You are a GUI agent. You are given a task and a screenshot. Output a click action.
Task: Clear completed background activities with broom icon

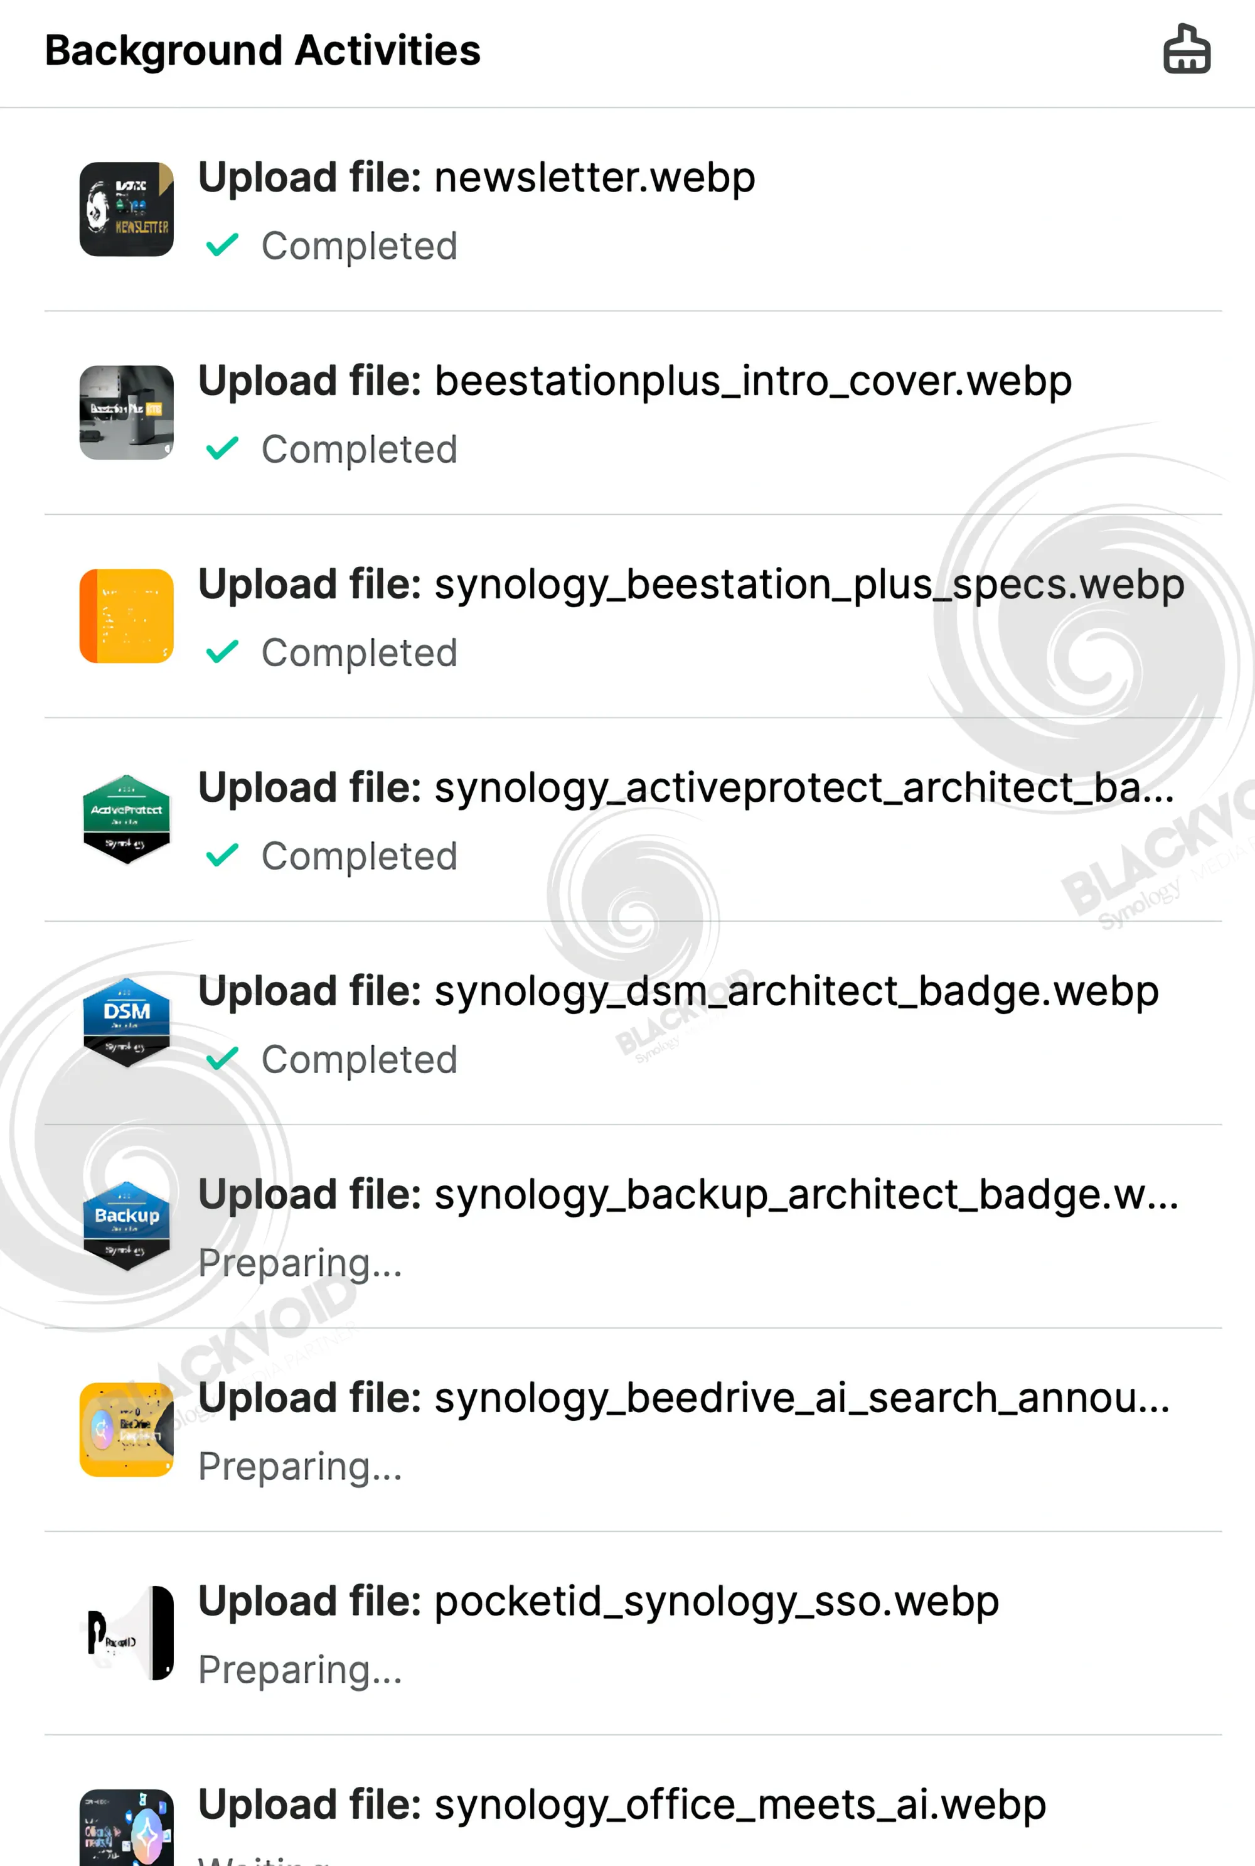coord(1186,50)
